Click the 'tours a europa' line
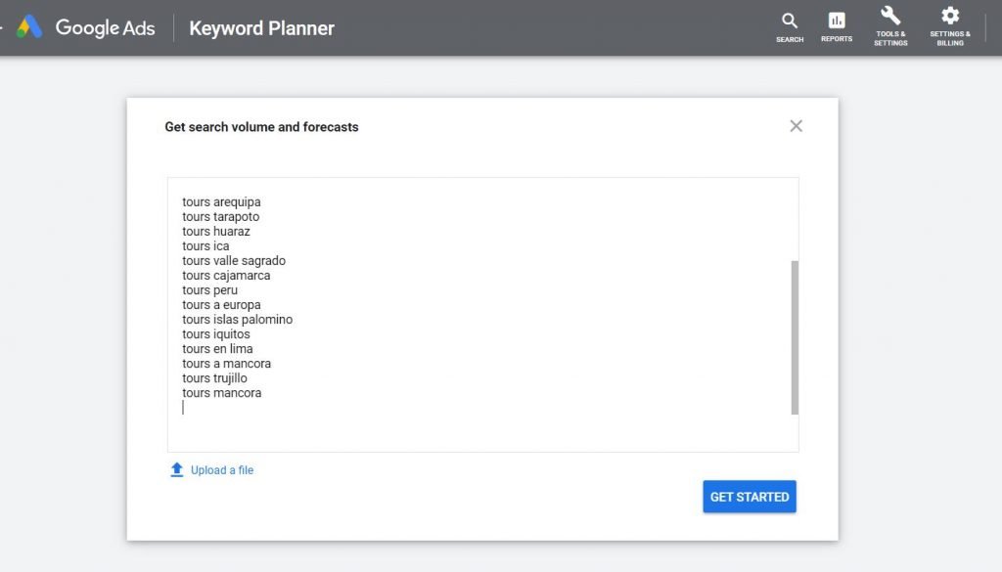Image resolution: width=1002 pixels, height=572 pixels. click(x=221, y=304)
